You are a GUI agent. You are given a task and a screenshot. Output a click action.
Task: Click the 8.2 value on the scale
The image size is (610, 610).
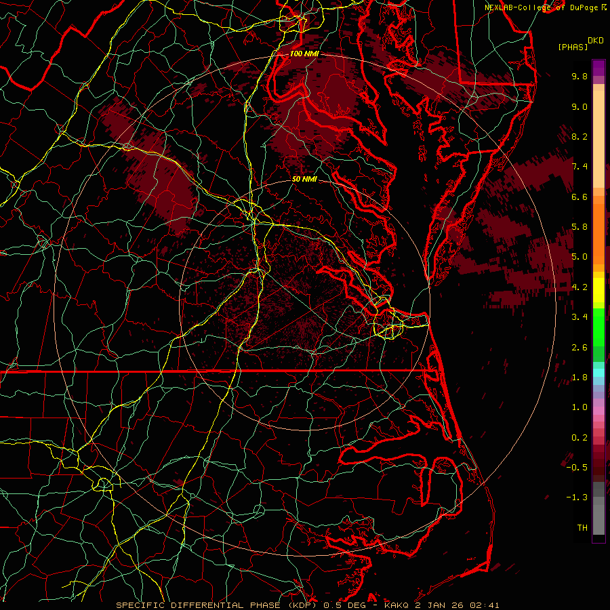579,136
